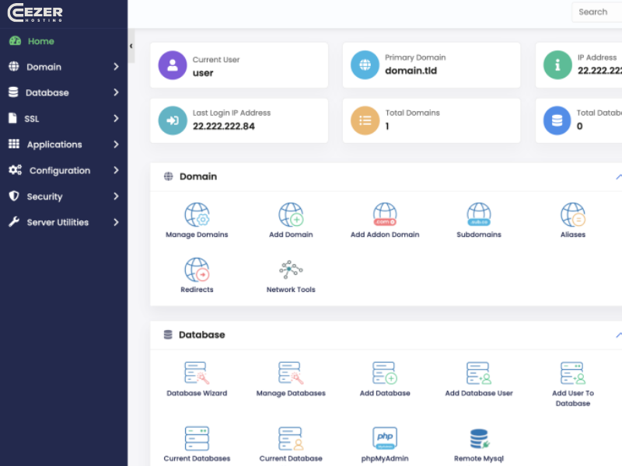Open the Security sidebar menu
Viewport: 622px width, 466px height.
pos(64,196)
